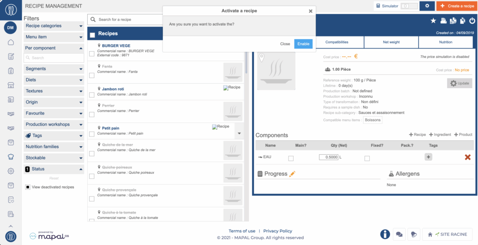Close the Activate a recipe dialog
The height and width of the screenshot is (245, 478).
(x=310, y=11)
